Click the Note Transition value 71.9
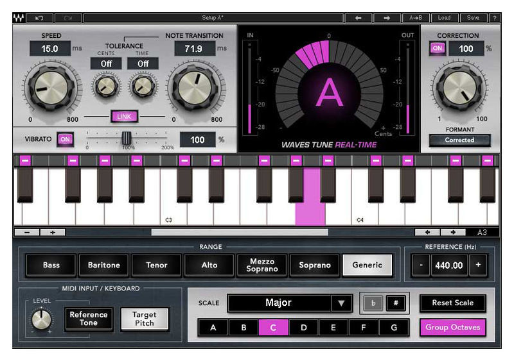Viewport: 514px width, 361px height. (x=195, y=49)
